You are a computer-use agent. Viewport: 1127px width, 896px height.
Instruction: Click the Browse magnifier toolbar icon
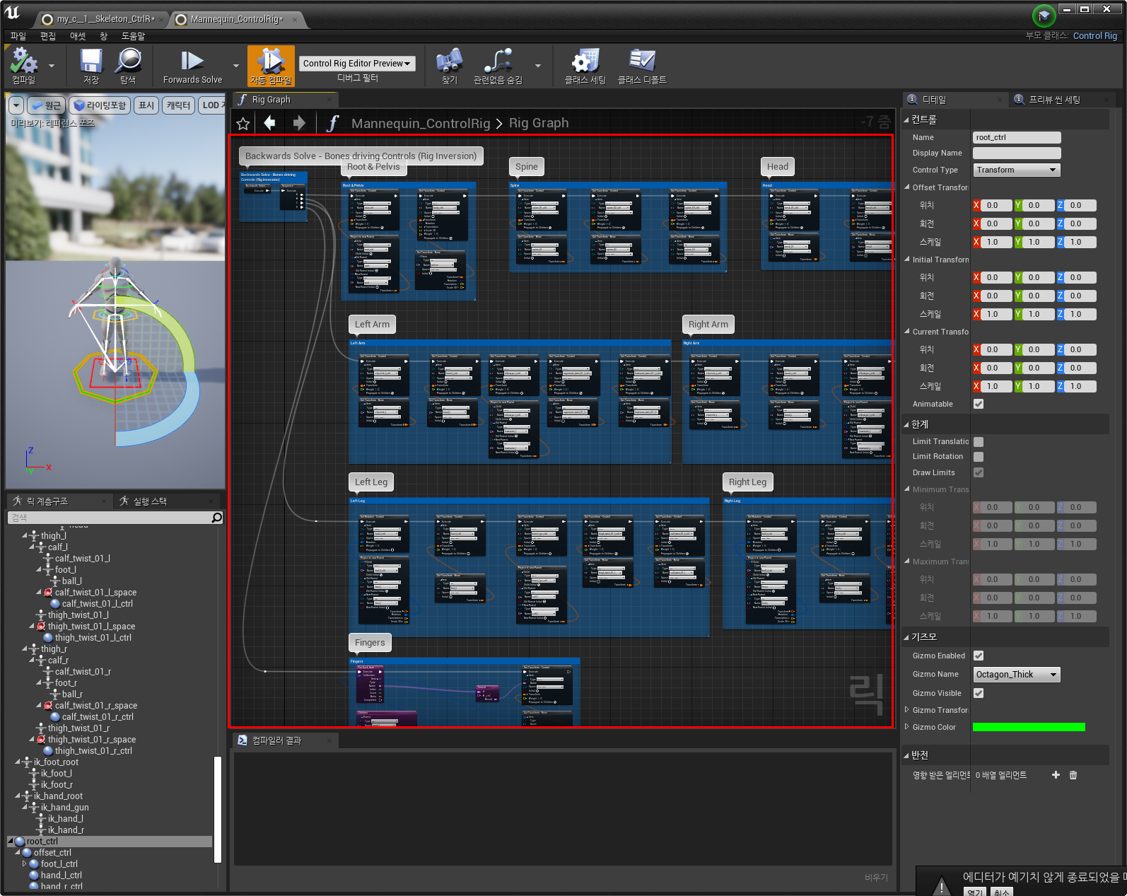pyautogui.click(x=128, y=62)
